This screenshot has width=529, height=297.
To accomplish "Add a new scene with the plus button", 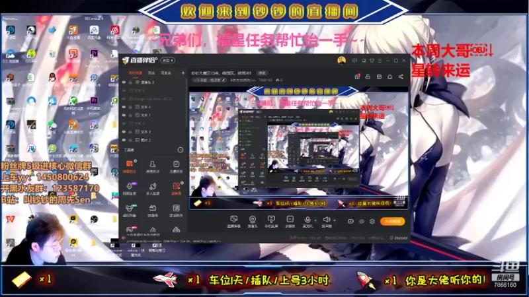I will (x=183, y=73).
